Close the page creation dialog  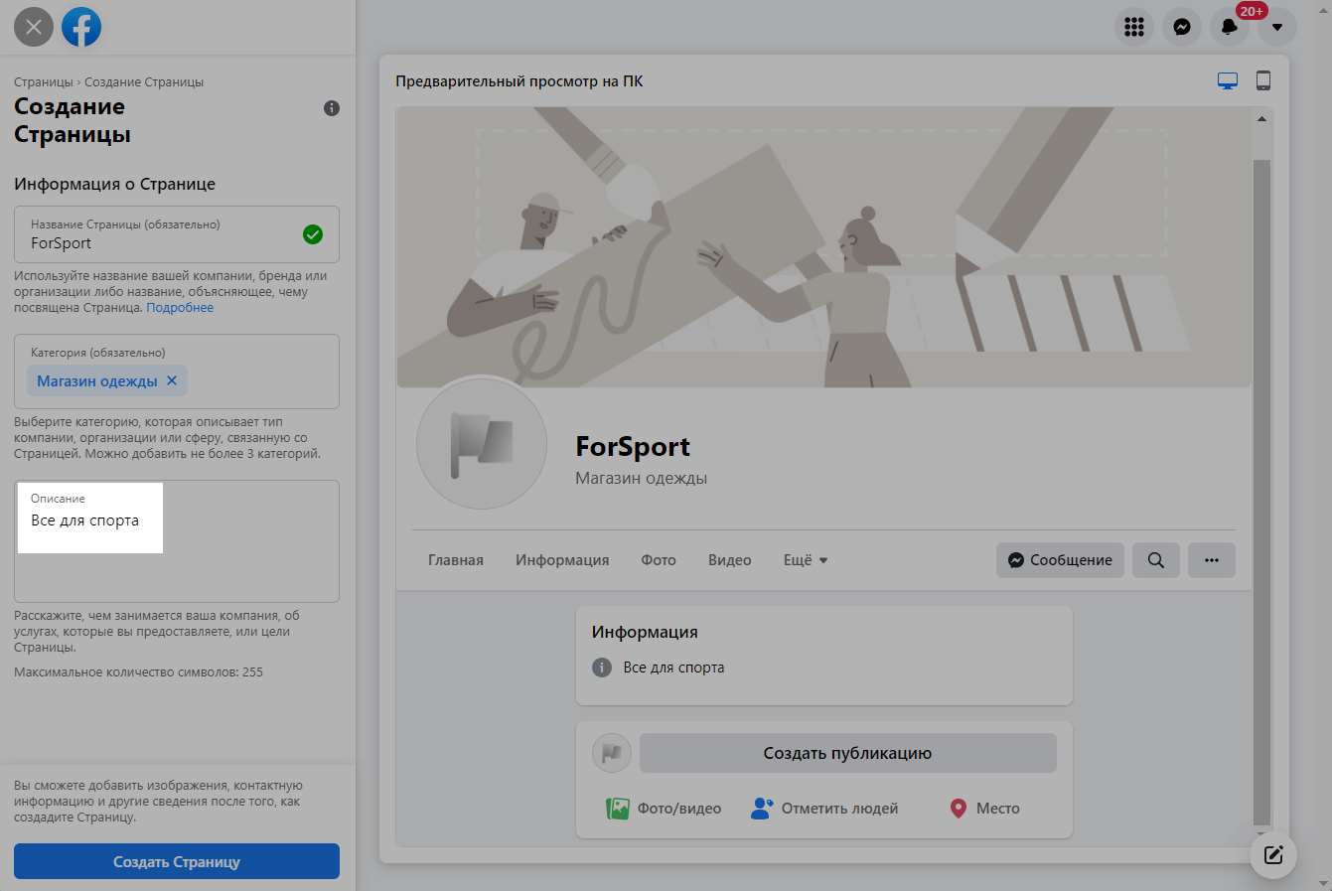click(34, 27)
